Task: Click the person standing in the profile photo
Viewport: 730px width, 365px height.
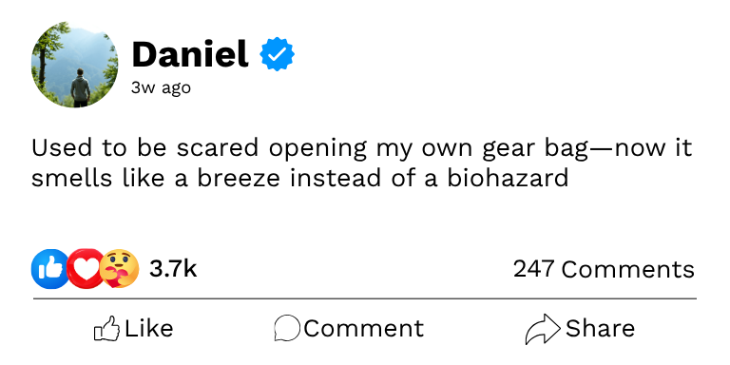Action: click(81, 87)
